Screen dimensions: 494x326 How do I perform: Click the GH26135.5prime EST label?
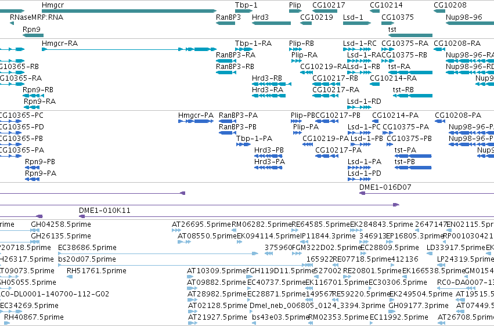[x=61, y=236]
